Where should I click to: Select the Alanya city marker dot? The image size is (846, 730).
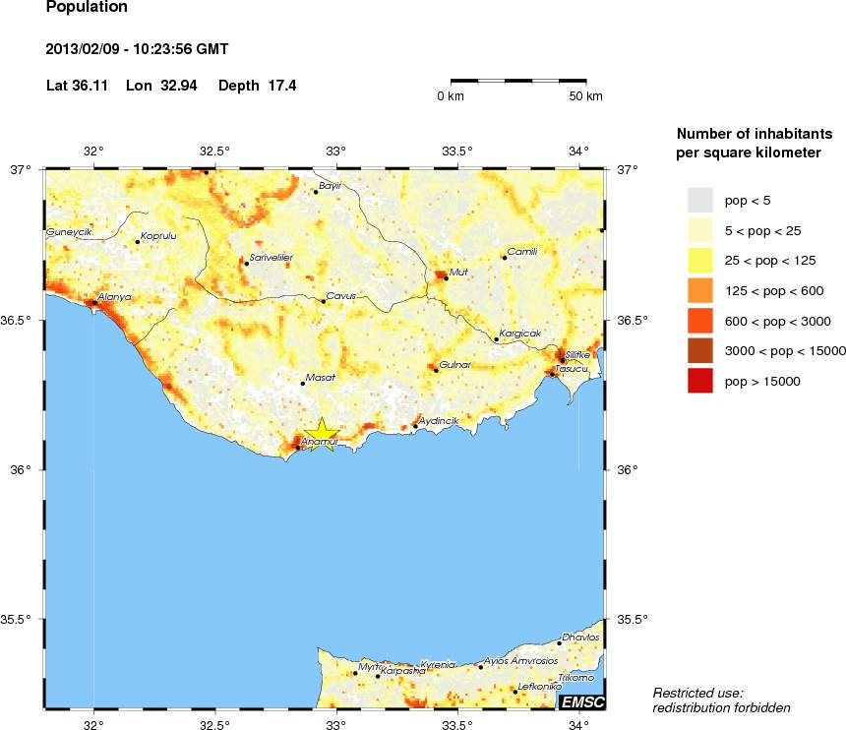tap(94, 303)
